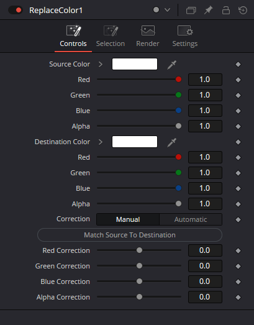The image size is (254, 325).
Task: Add keyframe for Destination Color Red
Action: pyautogui.click(x=238, y=157)
